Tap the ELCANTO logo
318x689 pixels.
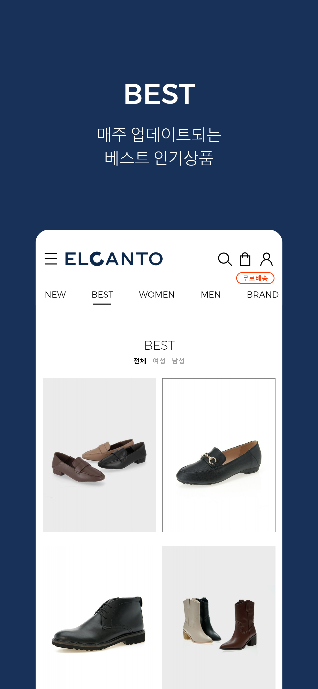(x=114, y=259)
